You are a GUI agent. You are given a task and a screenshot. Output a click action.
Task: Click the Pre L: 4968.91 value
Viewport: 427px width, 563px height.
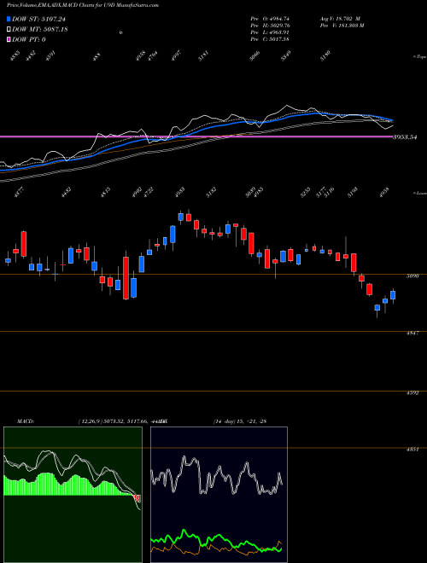pyautogui.click(x=271, y=32)
